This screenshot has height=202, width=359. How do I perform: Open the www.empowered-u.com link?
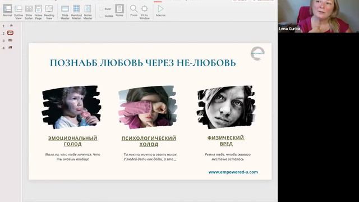(233, 172)
